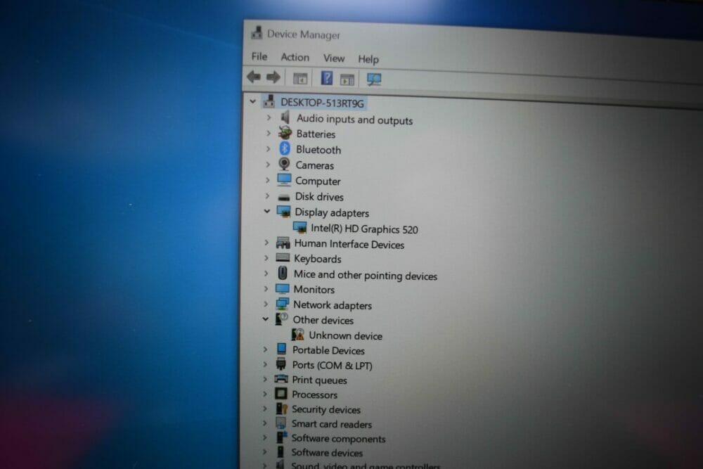
Task: Click the Mice pointing devices mouse icon
Action: 283,273
